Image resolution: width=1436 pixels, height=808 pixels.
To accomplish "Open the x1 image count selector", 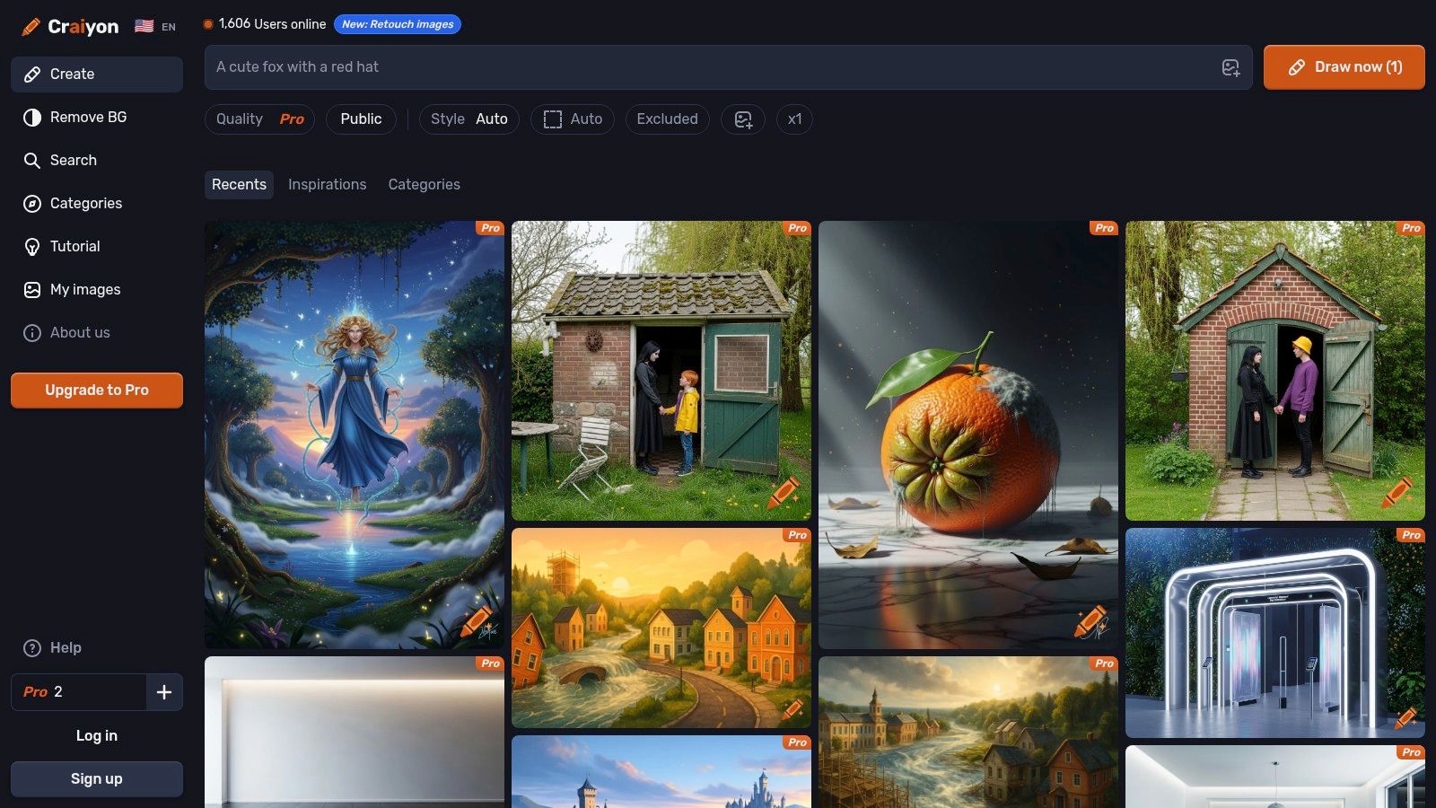I will click(794, 119).
